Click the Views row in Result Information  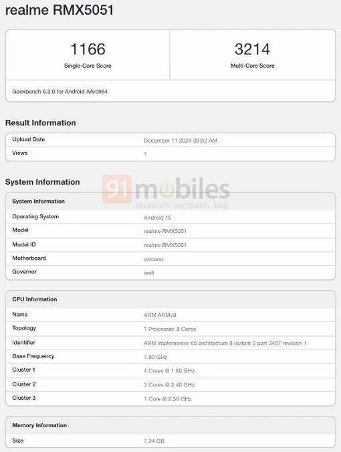coord(170,153)
